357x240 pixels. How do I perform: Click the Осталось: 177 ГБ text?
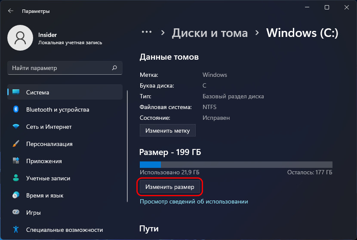310,172
